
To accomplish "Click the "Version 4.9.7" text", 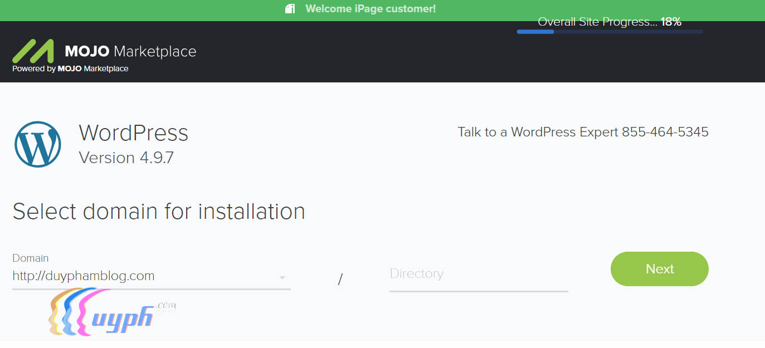I will click(126, 158).
